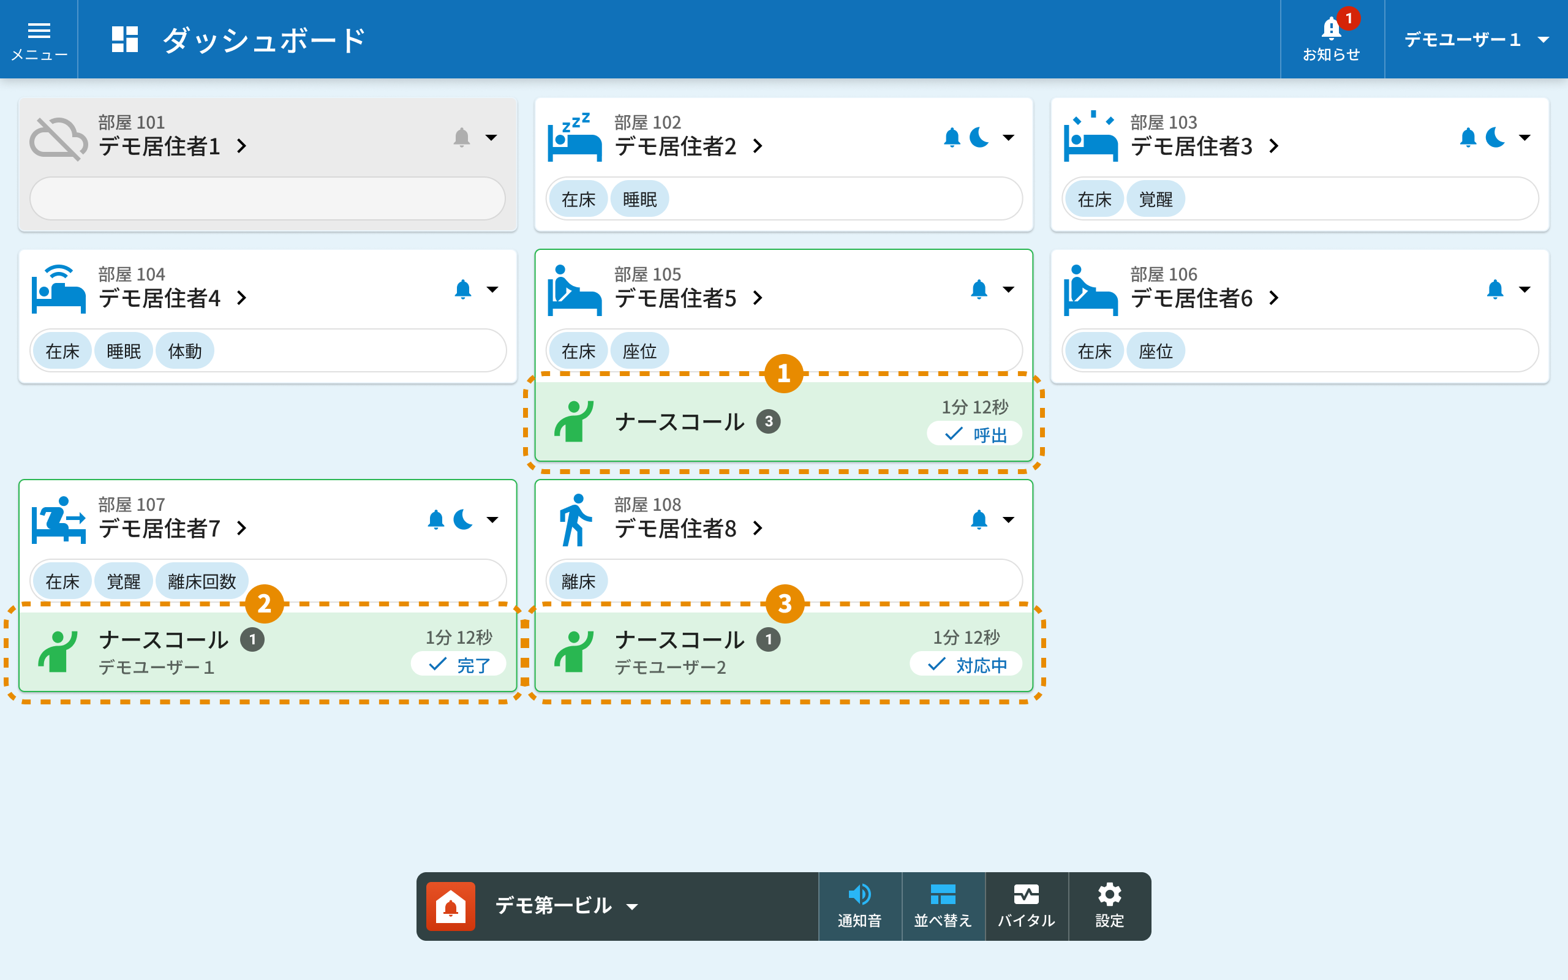Open the sort (並べ替え) menu item

coord(943,906)
